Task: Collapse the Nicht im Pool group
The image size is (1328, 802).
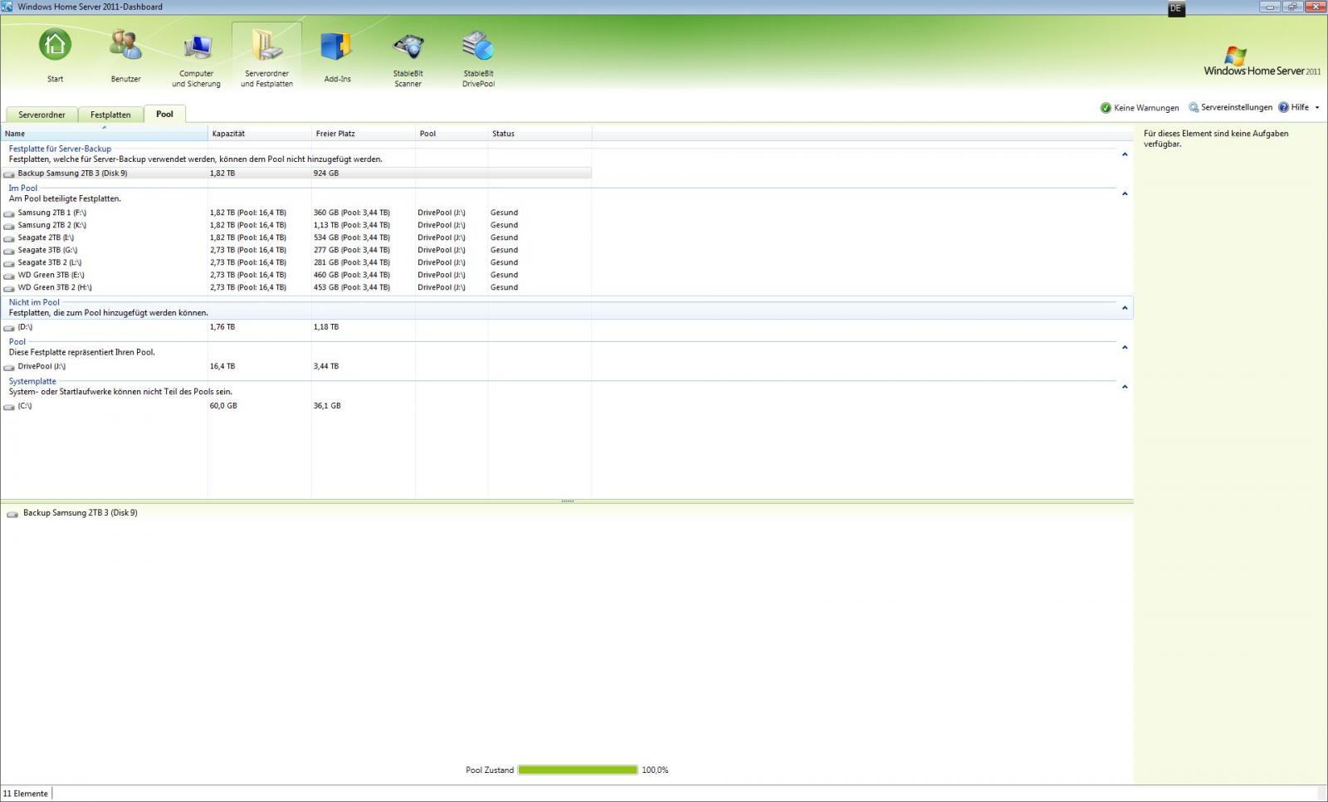Action: pos(1125,308)
